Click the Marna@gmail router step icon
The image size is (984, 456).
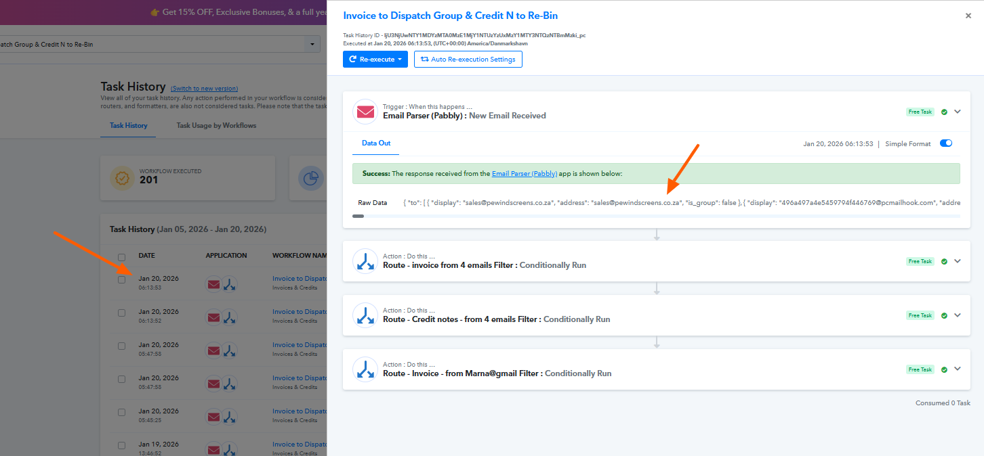tap(365, 369)
